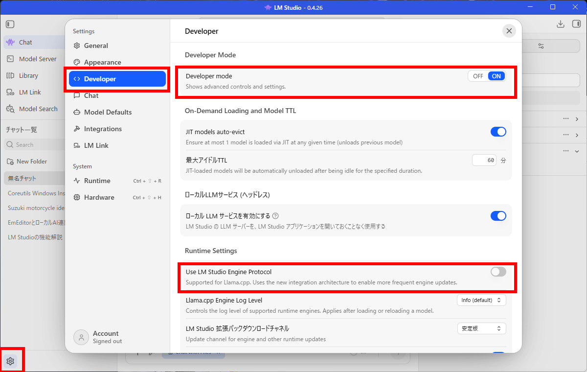
Task: Open the Hardware system settings
Action: [117, 197]
